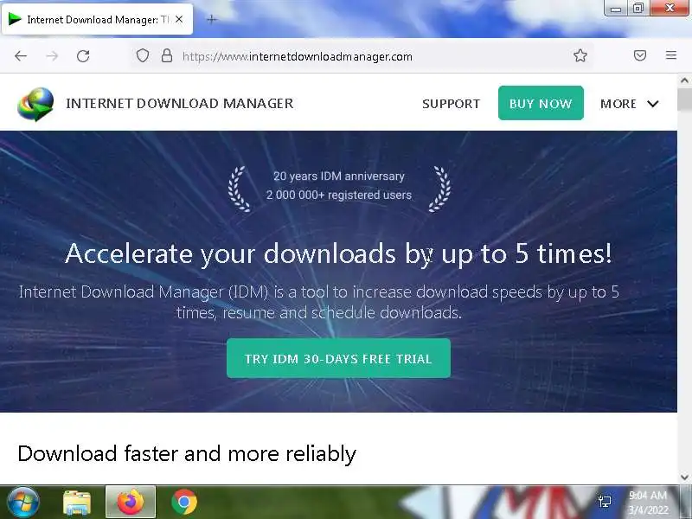The height and width of the screenshot is (519, 692).
Task: Open the tracking protection shield icon
Action: [143, 56]
